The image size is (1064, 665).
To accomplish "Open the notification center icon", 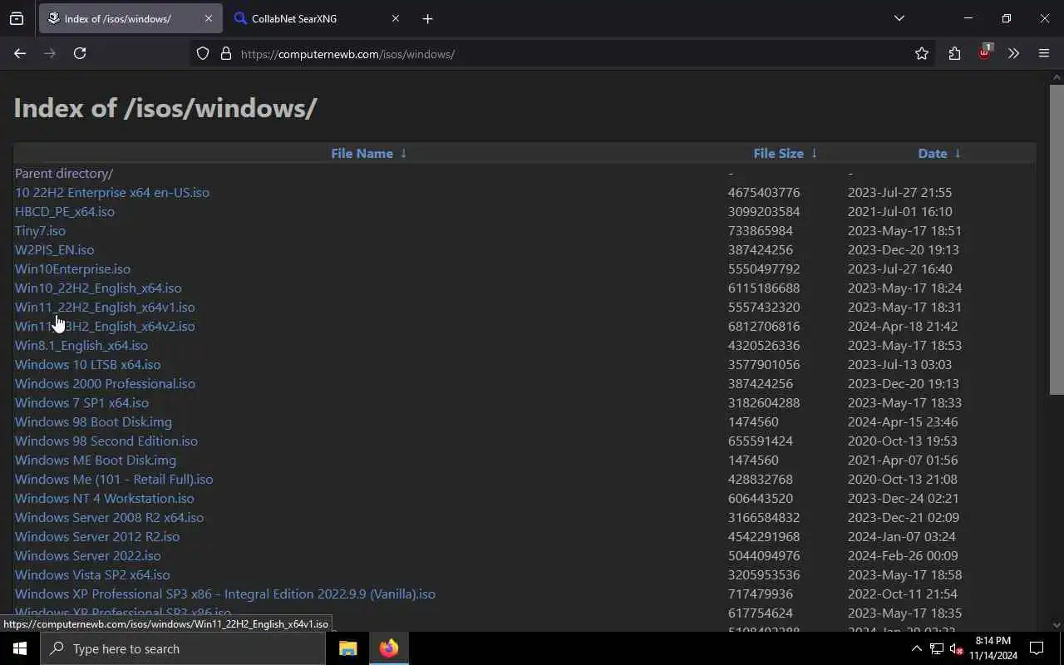I will tap(1037, 648).
